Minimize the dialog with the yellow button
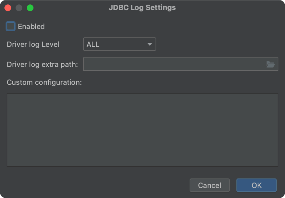The image size is (285, 198). (x=19, y=7)
